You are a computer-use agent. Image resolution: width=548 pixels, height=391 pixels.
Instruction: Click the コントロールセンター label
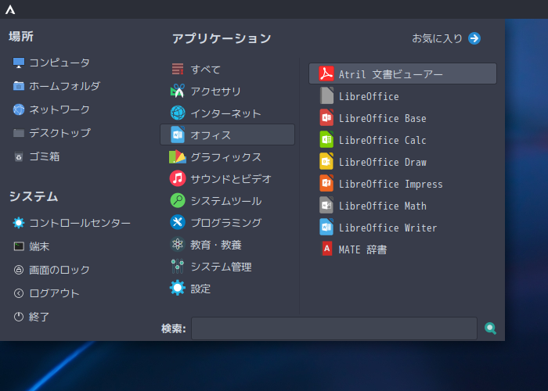(80, 223)
